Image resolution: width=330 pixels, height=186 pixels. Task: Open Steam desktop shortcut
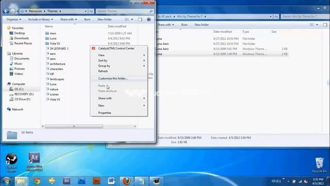click(x=11, y=162)
